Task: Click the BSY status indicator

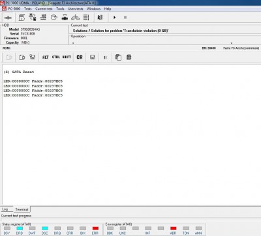Action: (7, 228)
